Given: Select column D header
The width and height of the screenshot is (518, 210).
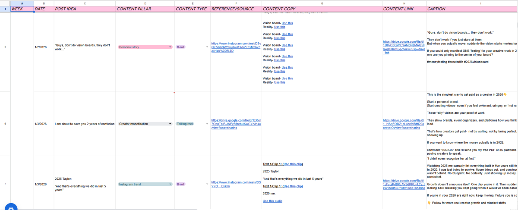Looking at the screenshot, I should 145,3.
